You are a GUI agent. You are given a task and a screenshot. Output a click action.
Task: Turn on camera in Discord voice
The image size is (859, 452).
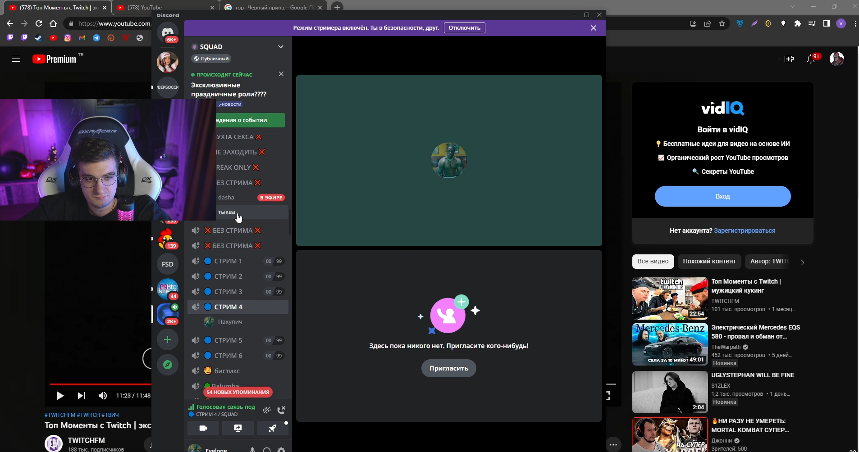[x=203, y=428]
